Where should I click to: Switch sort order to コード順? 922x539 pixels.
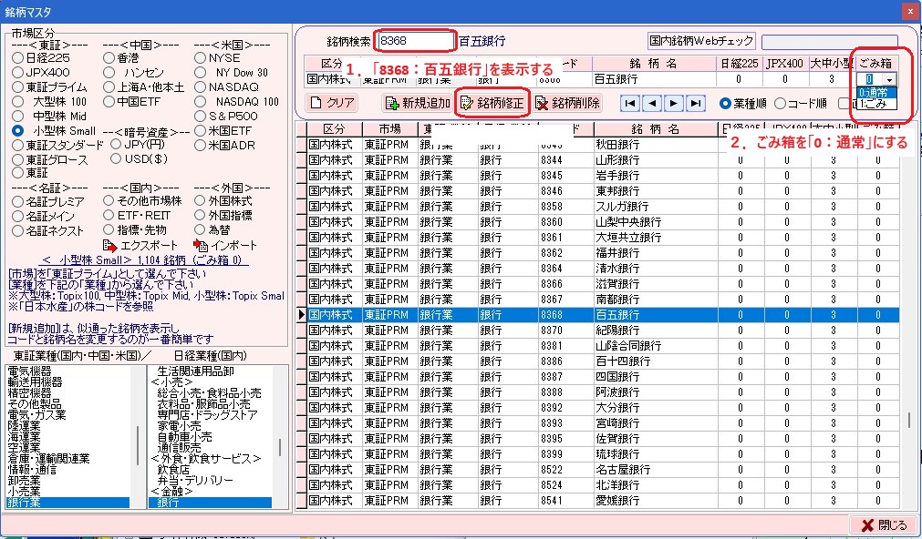point(780,103)
